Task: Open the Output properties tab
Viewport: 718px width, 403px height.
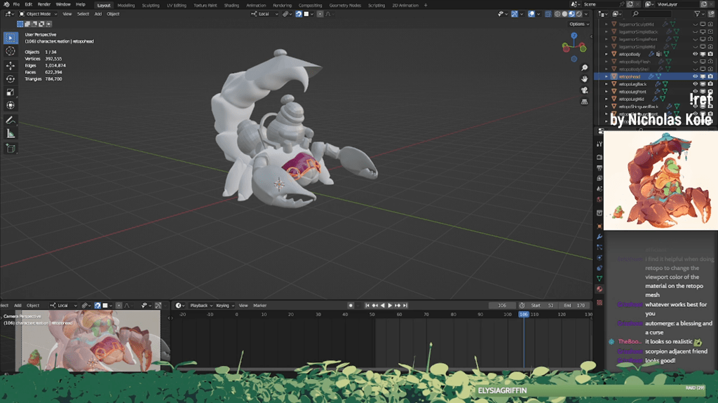Action: click(x=600, y=168)
